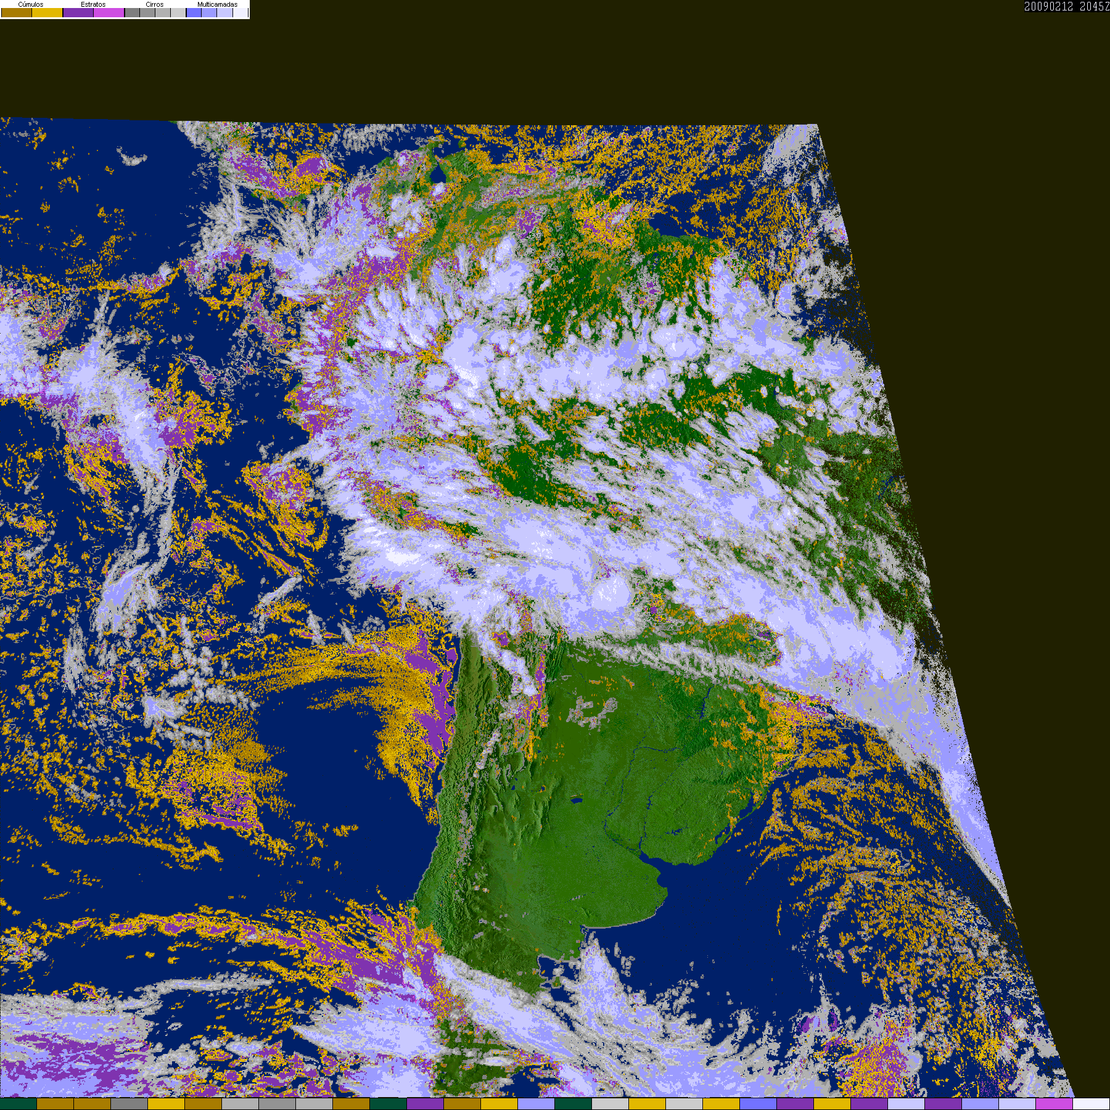Select the second-darkest gray Cirros swatch
This screenshot has height=1110, width=1110.
coord(147,12)
